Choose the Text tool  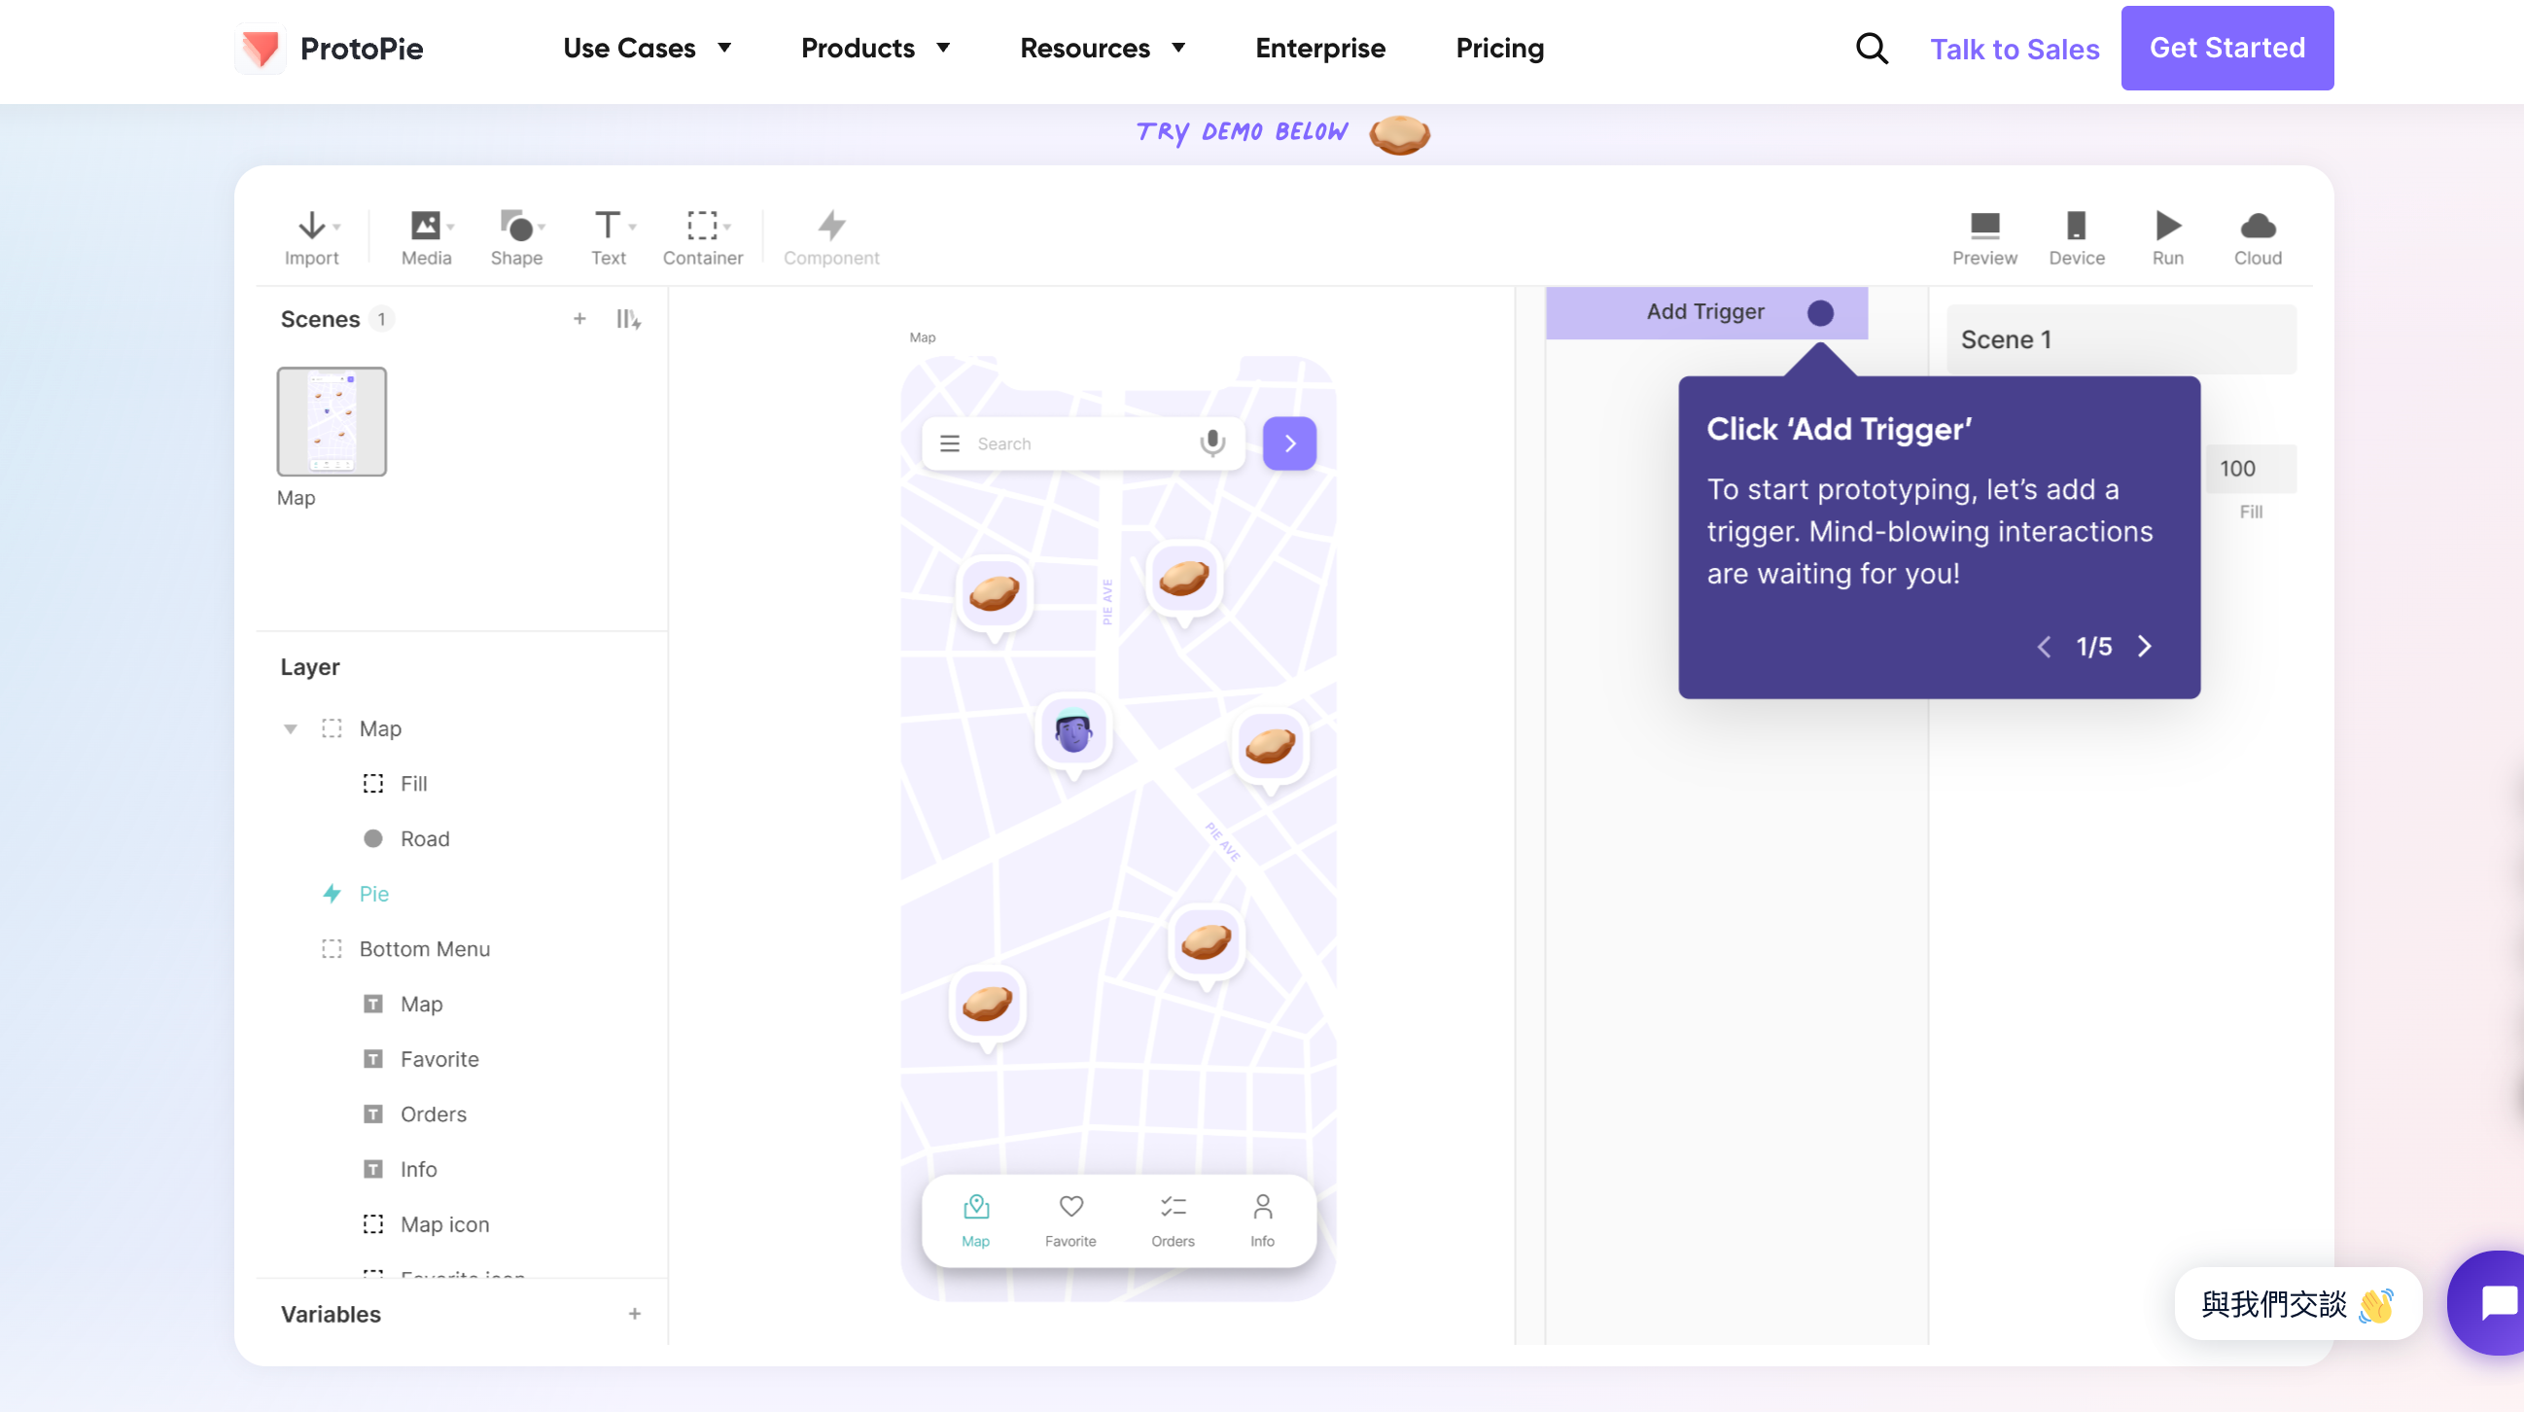(608, 227)
